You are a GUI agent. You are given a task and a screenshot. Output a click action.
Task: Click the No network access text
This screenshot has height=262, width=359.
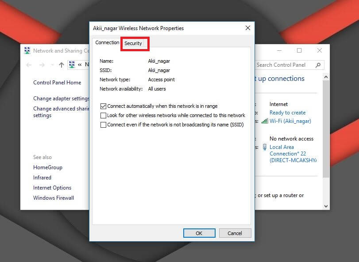(x=291, y=139)
